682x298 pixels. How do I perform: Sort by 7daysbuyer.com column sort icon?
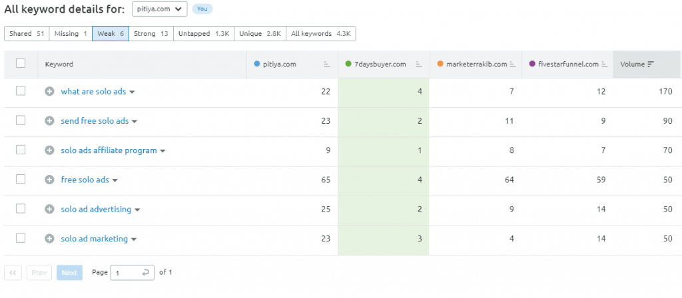[419, 65]
